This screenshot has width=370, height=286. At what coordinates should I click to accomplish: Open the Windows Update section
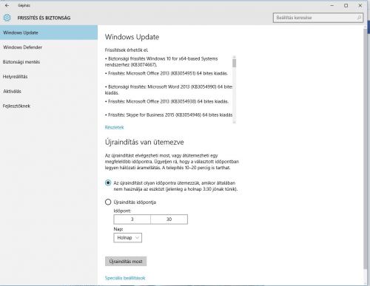pyautogui.click(x=49, y=33)
